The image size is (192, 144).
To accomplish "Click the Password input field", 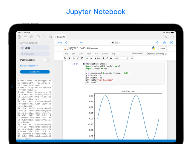I will (x=35, y=54).
